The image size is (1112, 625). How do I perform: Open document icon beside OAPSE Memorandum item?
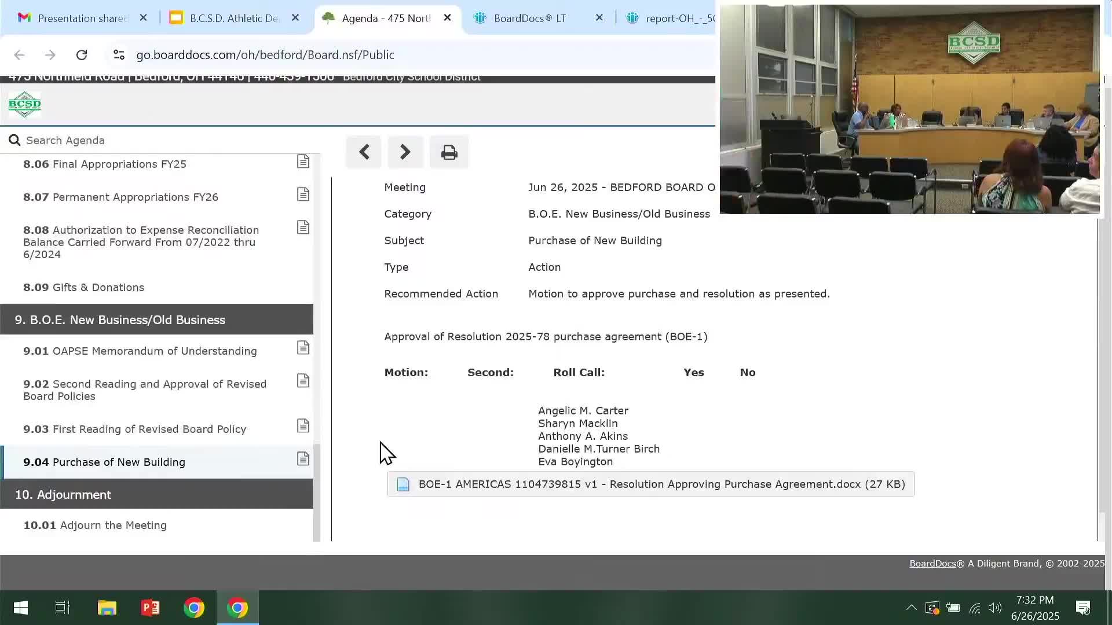click(303, 348)
